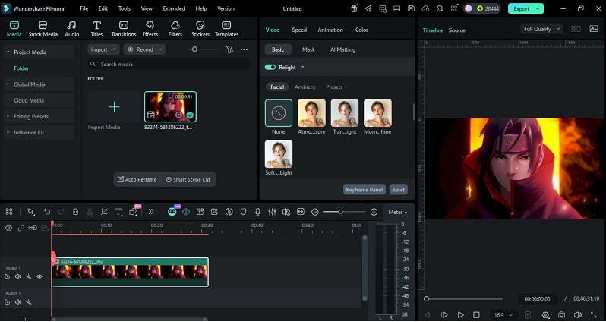Open the Templates tab
Image resolution: width=606 pixels, height=322 pixels.
click(226, 29)
